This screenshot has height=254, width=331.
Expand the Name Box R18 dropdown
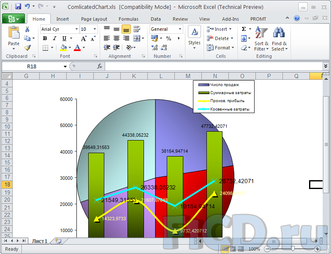65,67
